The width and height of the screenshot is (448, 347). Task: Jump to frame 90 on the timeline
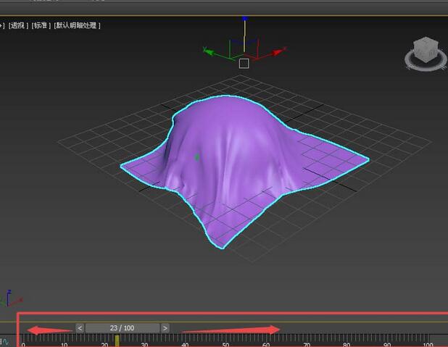[x=388, y=341]
